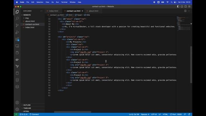Image resolution: width=206 pixels, height=116 pixels.
Task: Follow the img/02.jpg link on line 50
Action: pos(85,65)
